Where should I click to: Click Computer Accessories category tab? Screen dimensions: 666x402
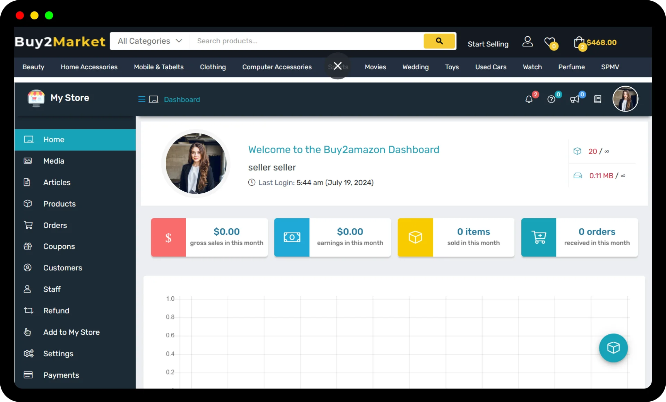(277, 67)
